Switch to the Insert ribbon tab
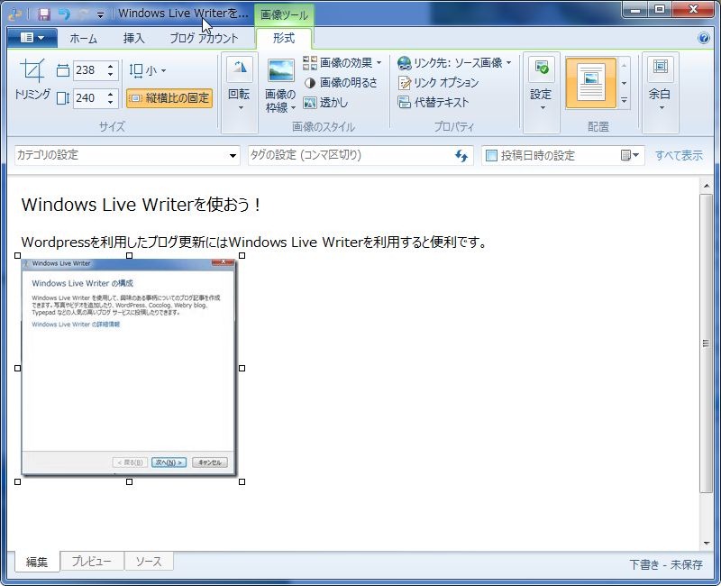 pos(133,39)
